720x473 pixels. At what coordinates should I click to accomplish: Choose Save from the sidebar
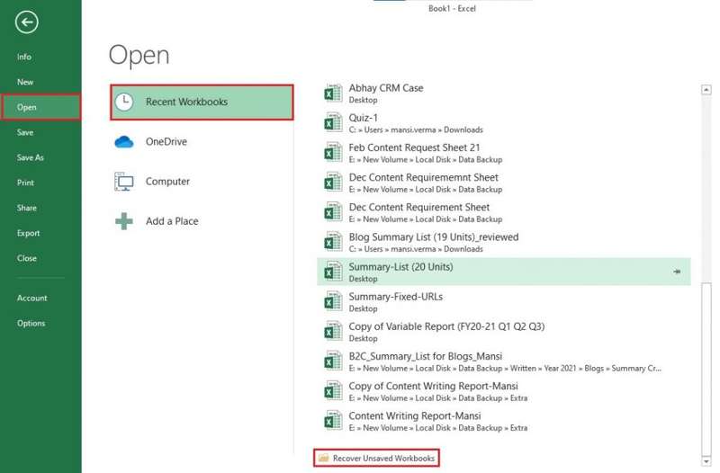[x=40, y=132]
